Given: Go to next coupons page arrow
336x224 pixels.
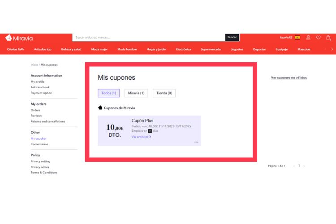Looking at the screenshot, I should pyautogui.click(x=304, y=166).
